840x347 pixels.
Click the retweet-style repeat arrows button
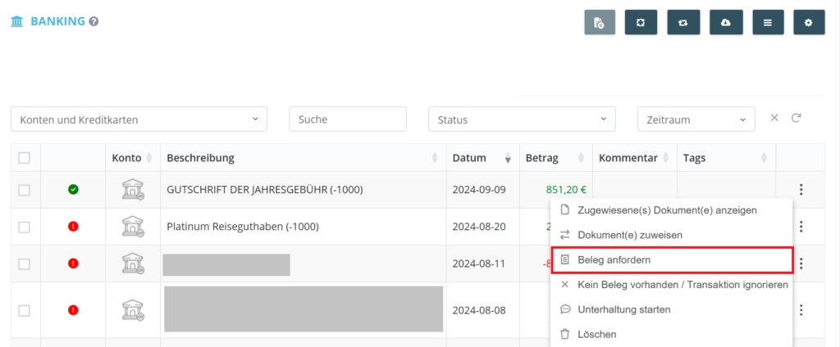[x=683, y=22]
